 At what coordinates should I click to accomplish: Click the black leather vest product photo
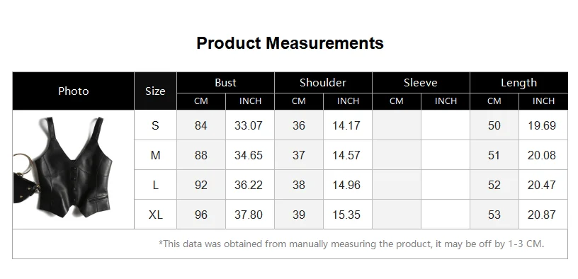click(63, 168)
